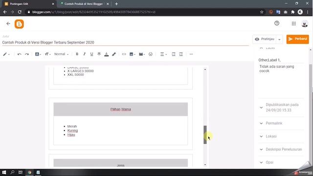Switch to Contoh Produk di Versi Blogger tab

coord(84,4)
